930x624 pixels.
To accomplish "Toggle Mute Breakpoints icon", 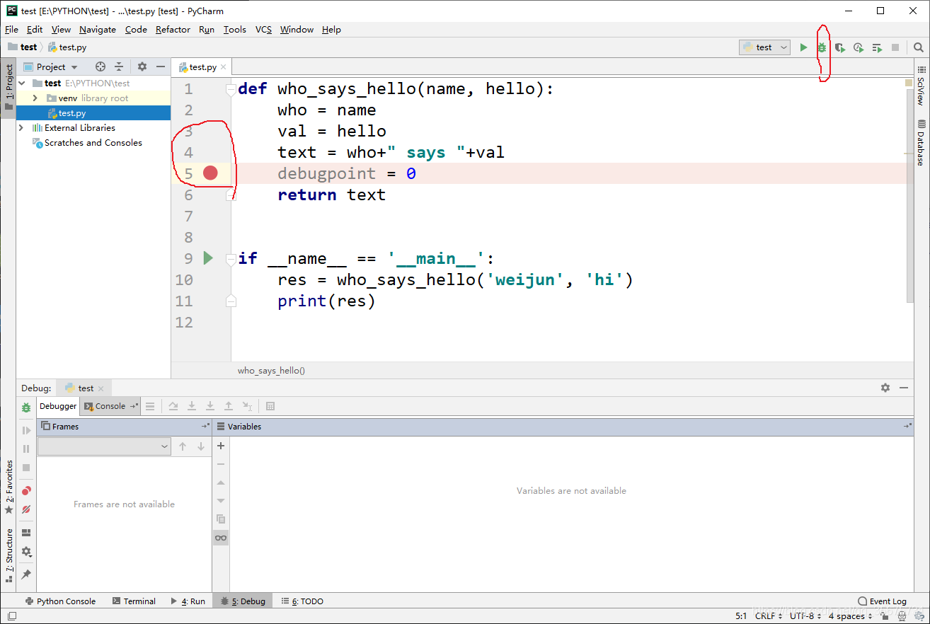I will (26, 509).
